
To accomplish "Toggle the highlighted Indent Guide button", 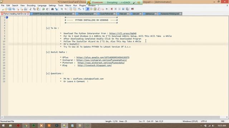I will 87,9.
